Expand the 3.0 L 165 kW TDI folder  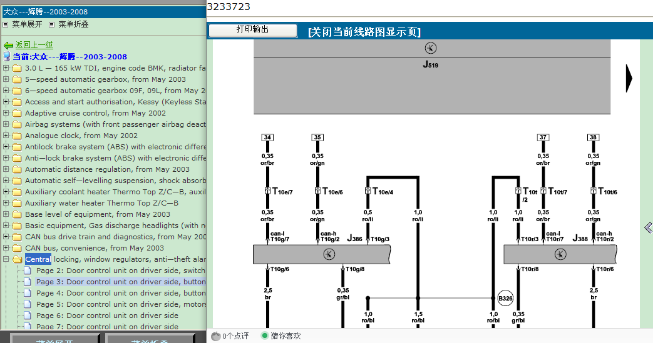click(6, 67)
